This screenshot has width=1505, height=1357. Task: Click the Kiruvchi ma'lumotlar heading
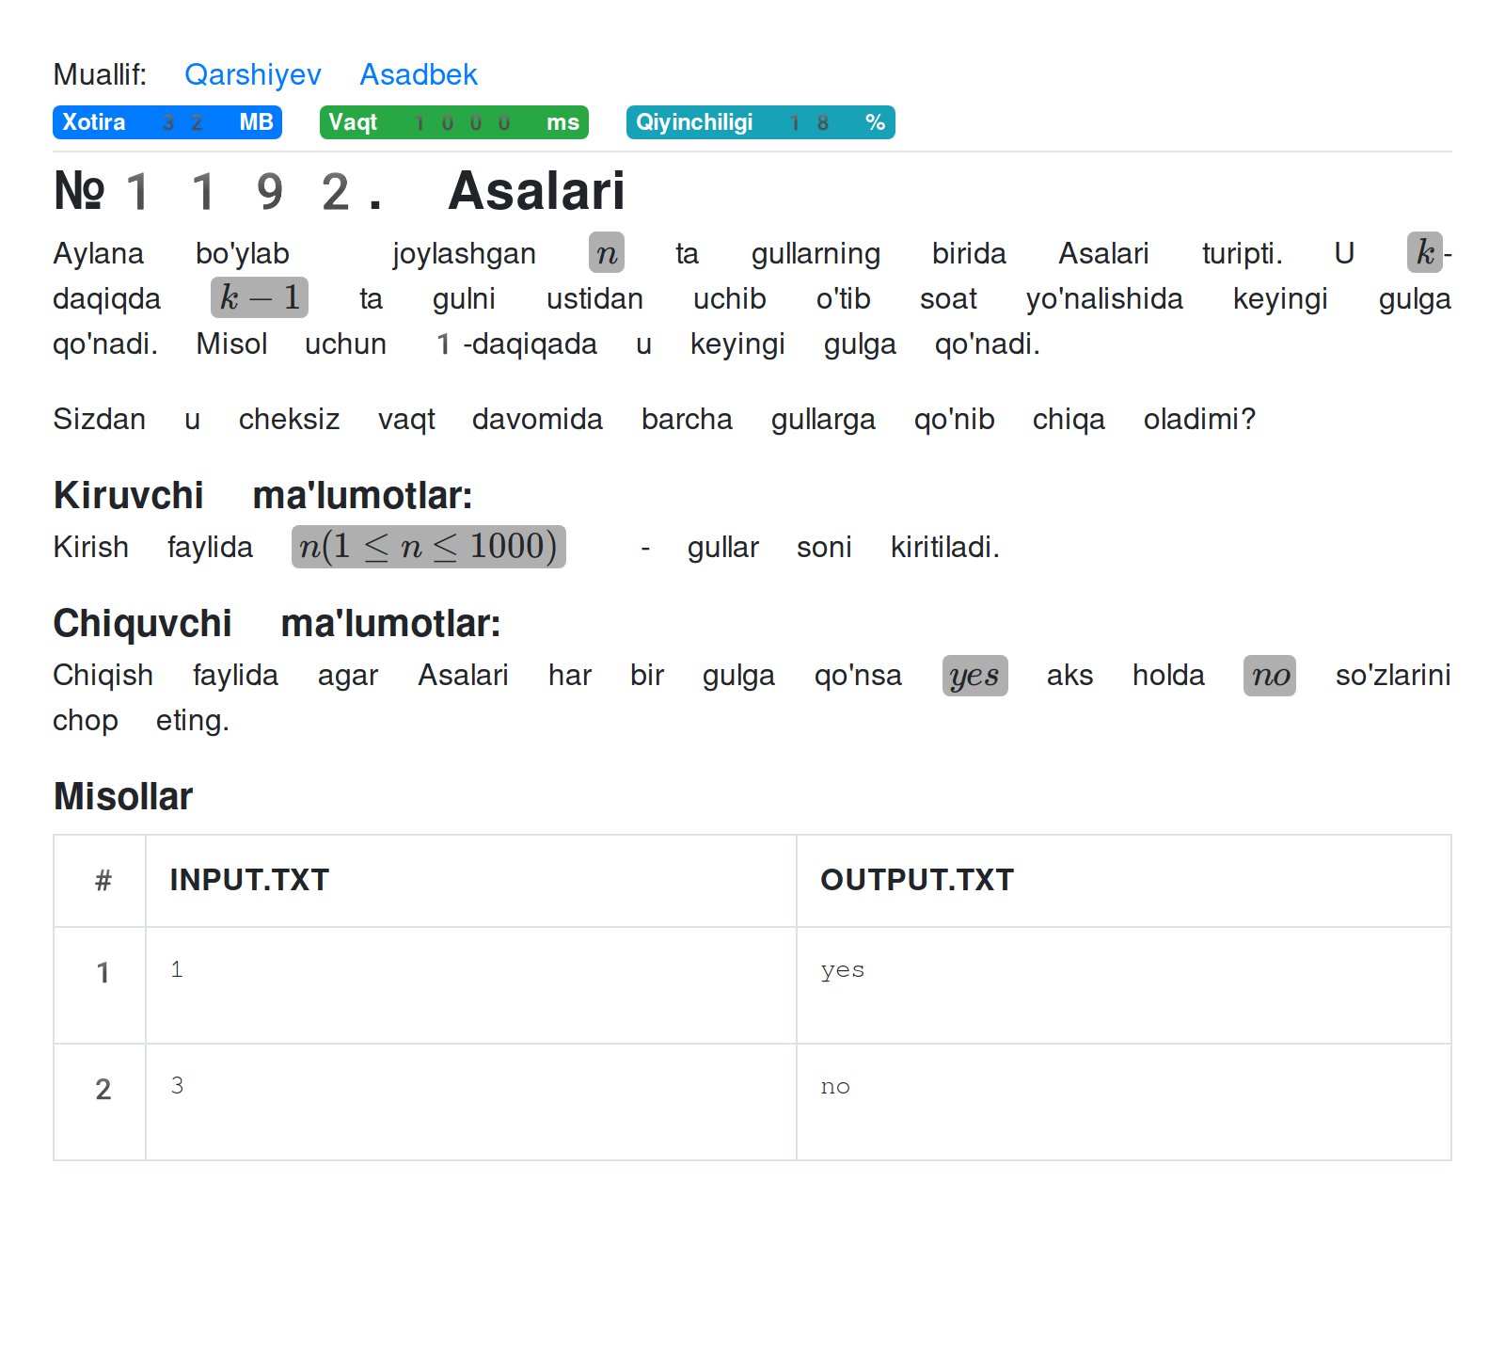[262, 496]
